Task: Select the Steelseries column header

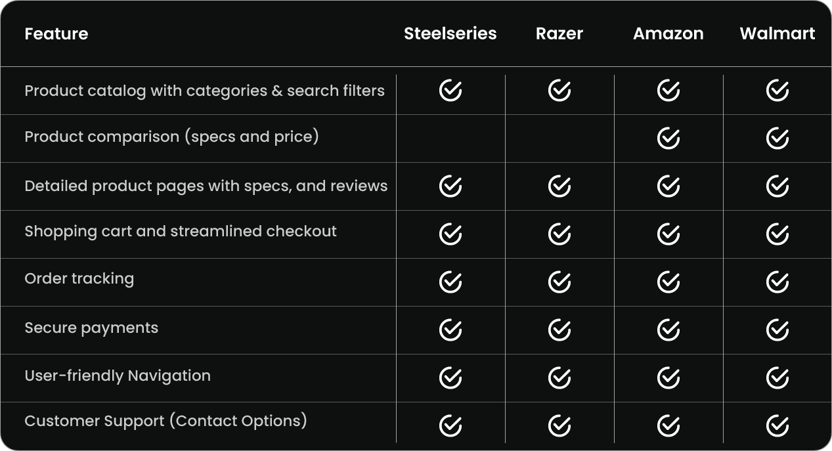Action: [x=450, y=33]
